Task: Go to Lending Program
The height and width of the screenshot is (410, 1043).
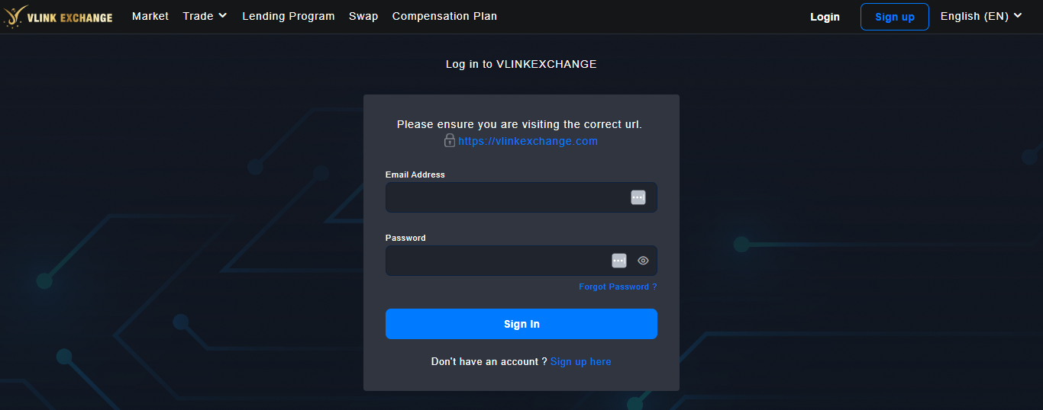Action: 289,16
